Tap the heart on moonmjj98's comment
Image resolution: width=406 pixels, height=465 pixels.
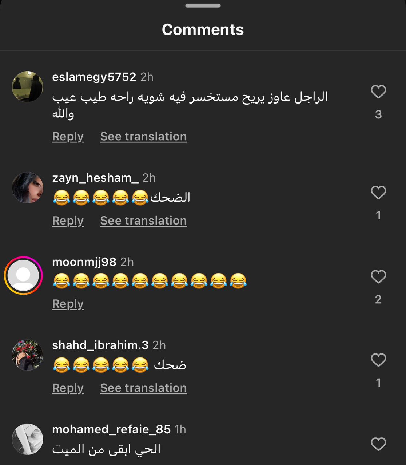coord(378,277)
